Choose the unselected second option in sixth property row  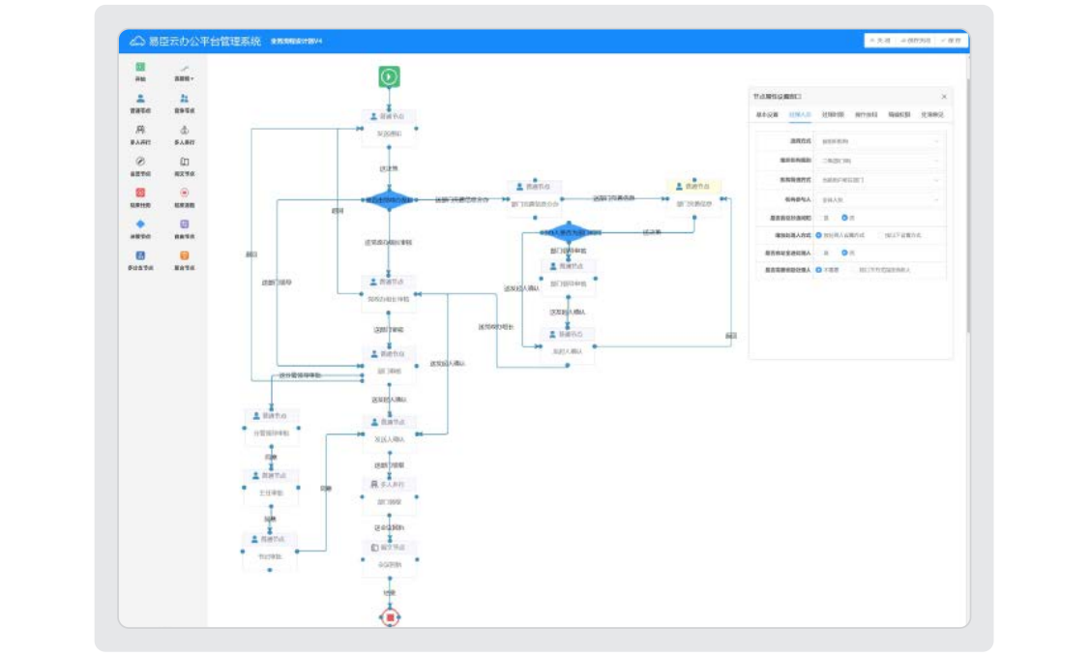click(x=879, y=235)
